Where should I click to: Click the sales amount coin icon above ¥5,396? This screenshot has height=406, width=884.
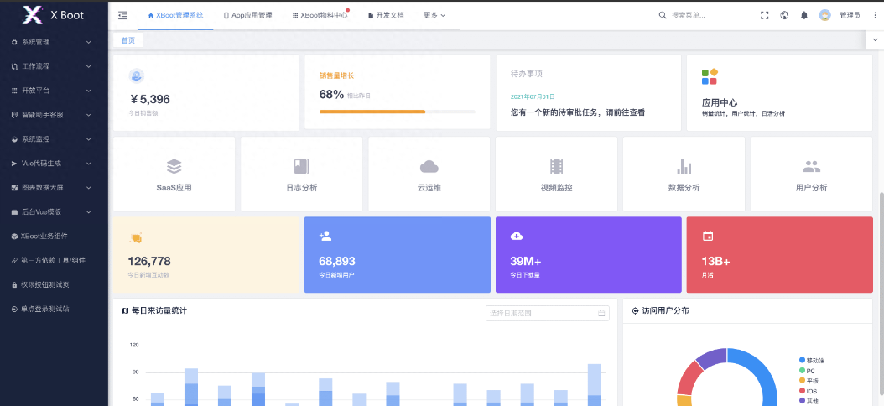[x=137, y=75]
